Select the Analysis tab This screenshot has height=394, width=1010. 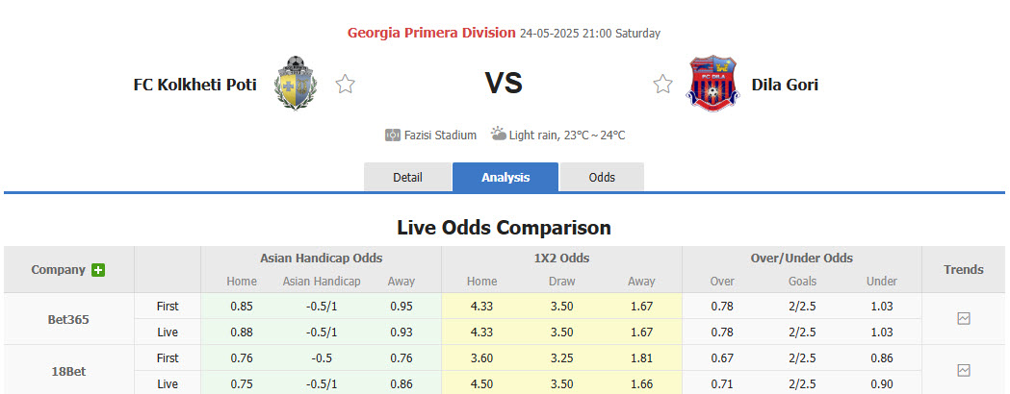click(x=505, y=178)
